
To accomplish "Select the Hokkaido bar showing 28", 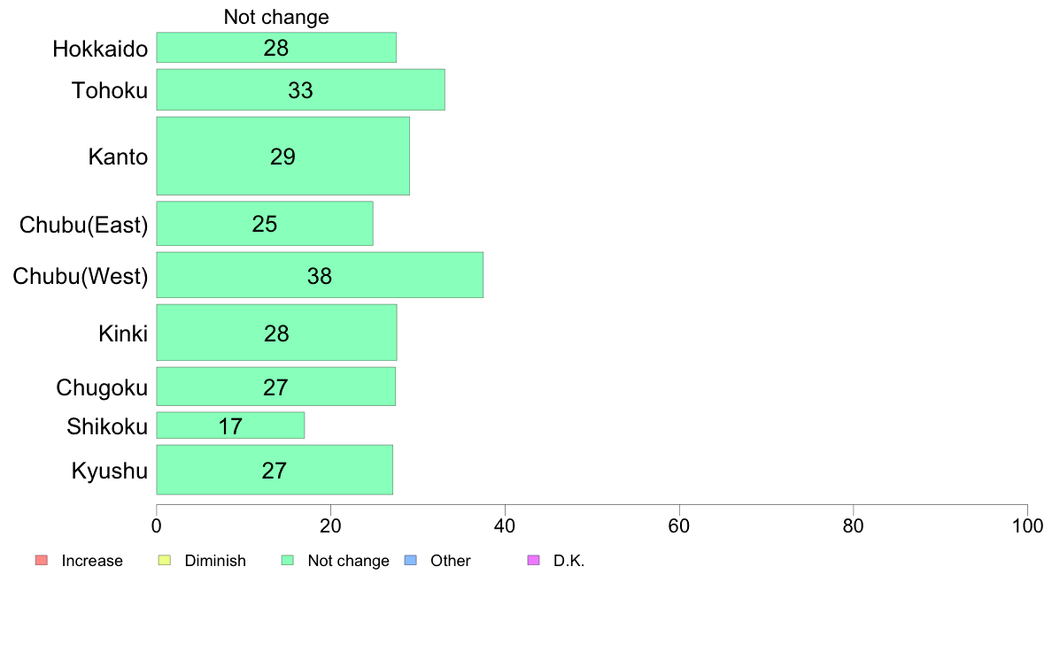I will coord(276,48).
